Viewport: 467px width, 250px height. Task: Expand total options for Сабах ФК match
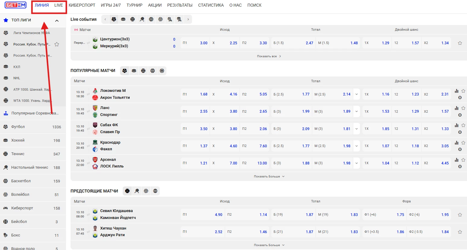pyautogui.click(x=357, y=129)
